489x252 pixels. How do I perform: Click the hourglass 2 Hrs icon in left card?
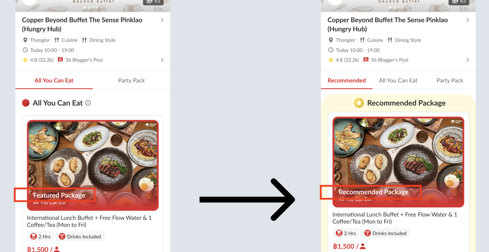click(x=34, y=236)
